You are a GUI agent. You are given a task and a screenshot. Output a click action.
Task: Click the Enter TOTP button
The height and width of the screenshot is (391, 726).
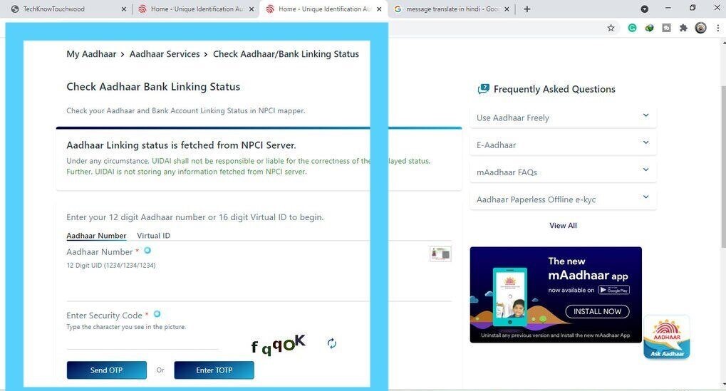click(214, 370)
